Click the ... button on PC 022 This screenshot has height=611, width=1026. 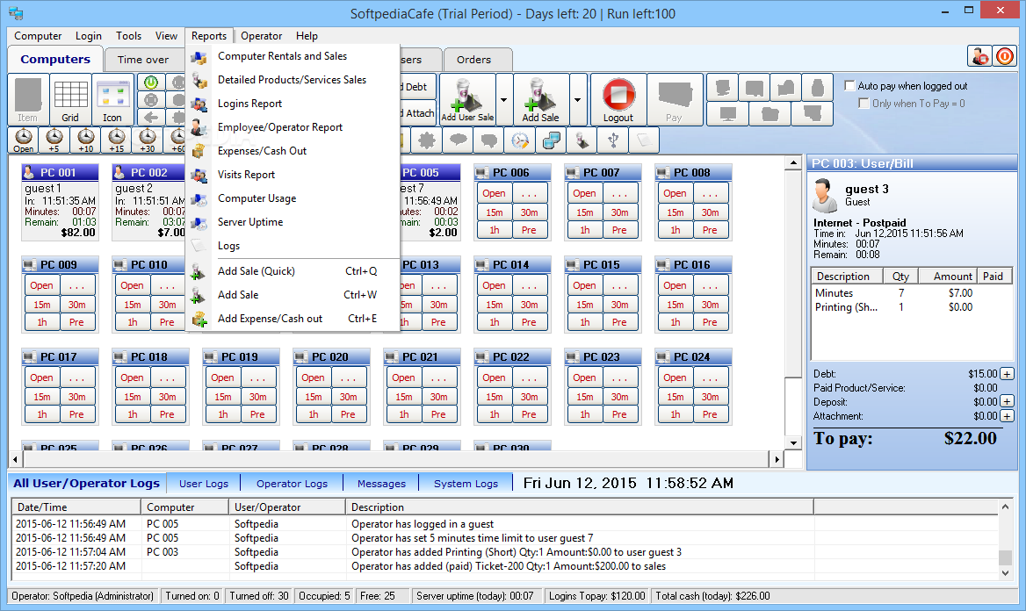tap(530, 378)
